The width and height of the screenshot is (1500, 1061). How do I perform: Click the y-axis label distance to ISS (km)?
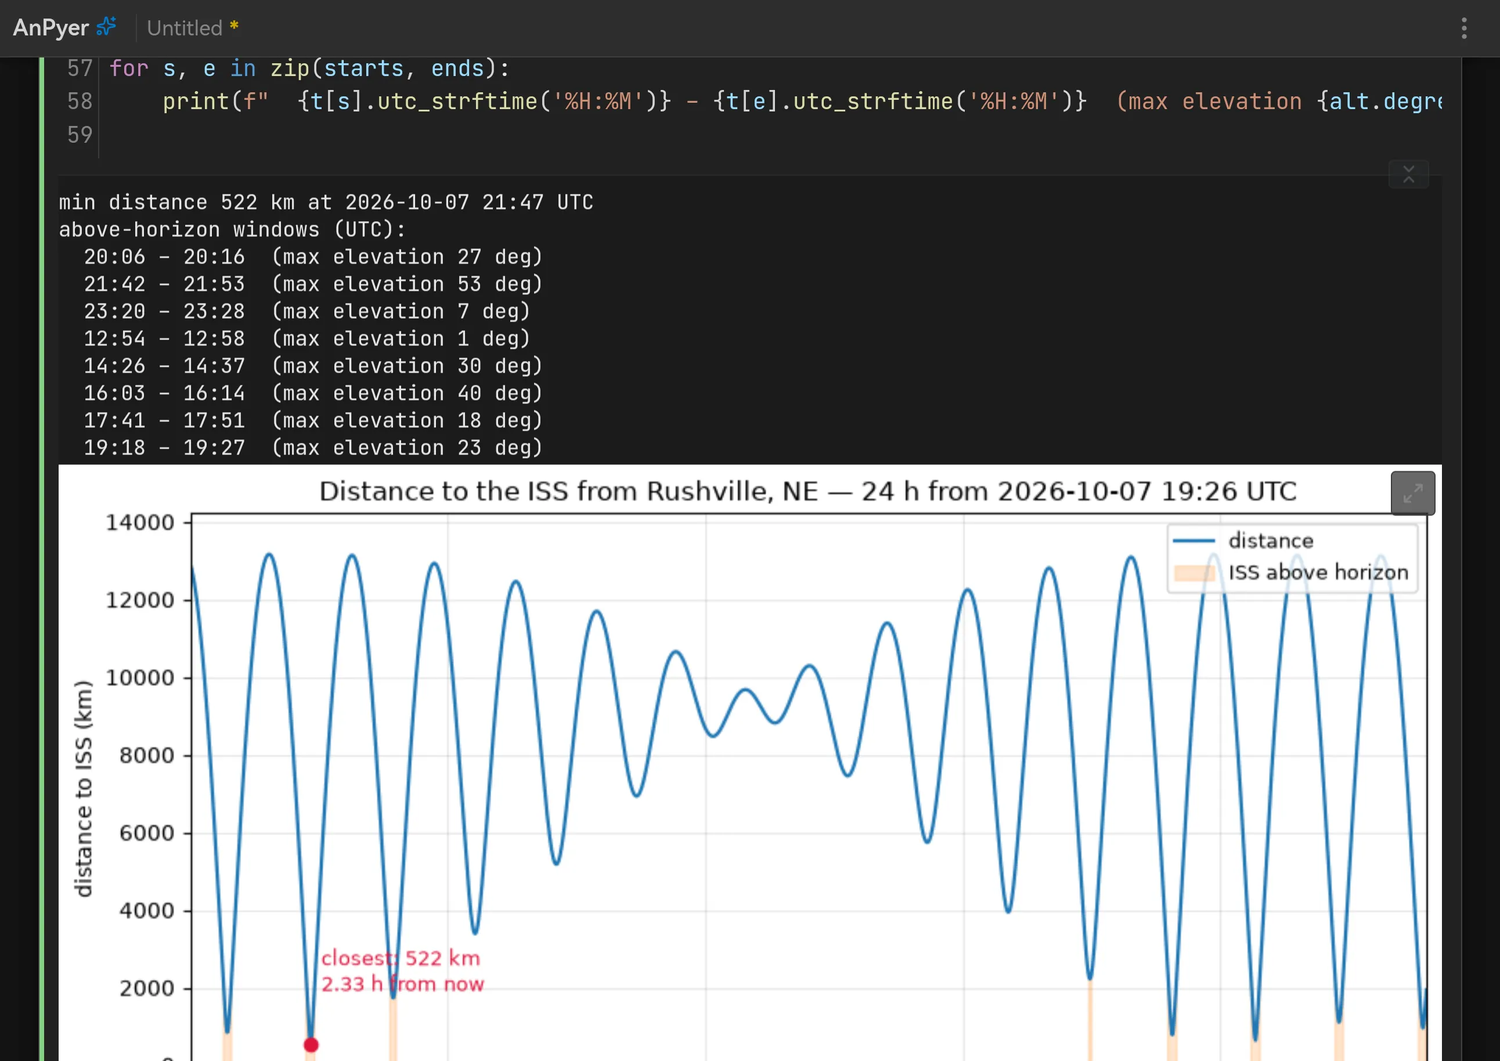[83, 789]
